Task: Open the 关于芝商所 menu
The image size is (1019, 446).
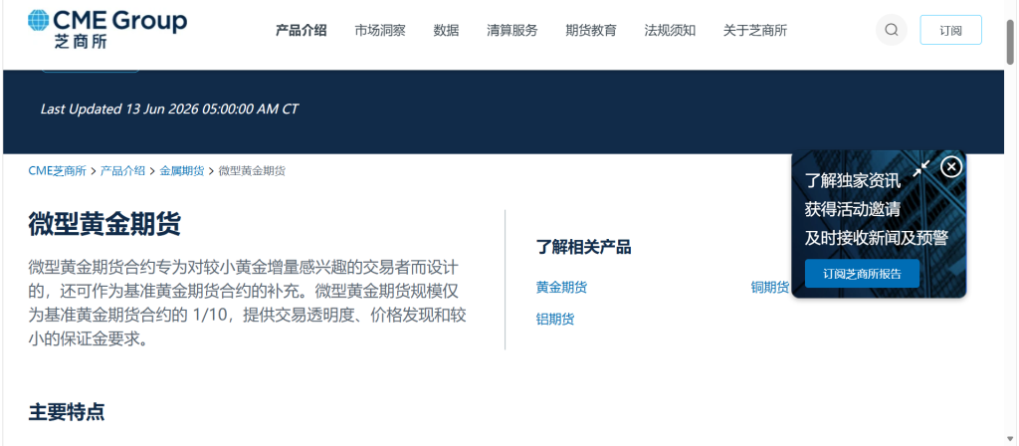Action: coord(755,30)
